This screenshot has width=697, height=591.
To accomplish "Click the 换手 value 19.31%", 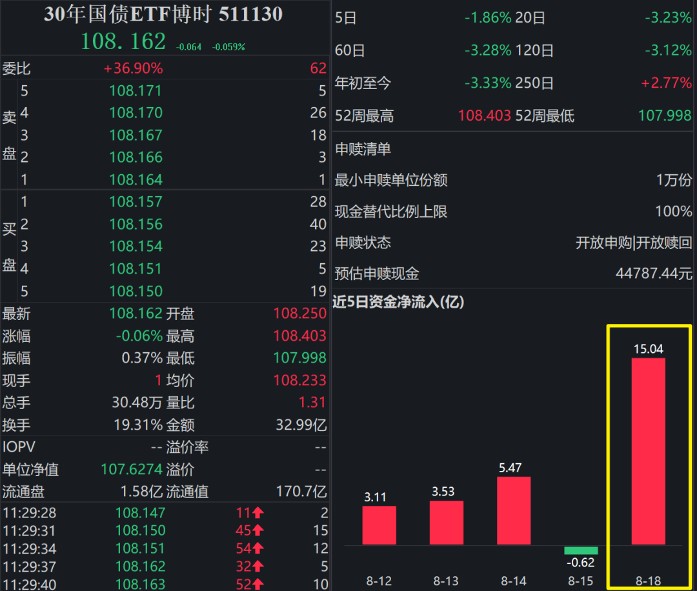I will [x=138, y=425].
